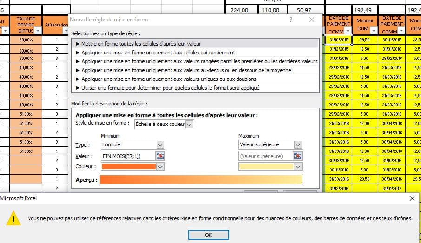421x243 pixels.
Task: Open filter arrow of Affectation column
Action: coord(66,31)
